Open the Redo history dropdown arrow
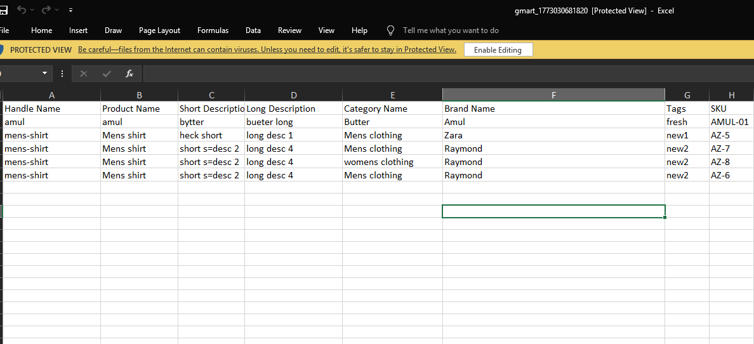754x344 pixels. (x=56, y=10)
